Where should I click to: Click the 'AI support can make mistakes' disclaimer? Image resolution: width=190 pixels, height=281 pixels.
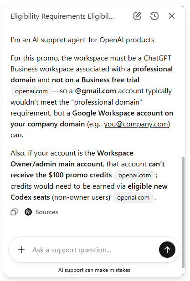pos(94,270)
